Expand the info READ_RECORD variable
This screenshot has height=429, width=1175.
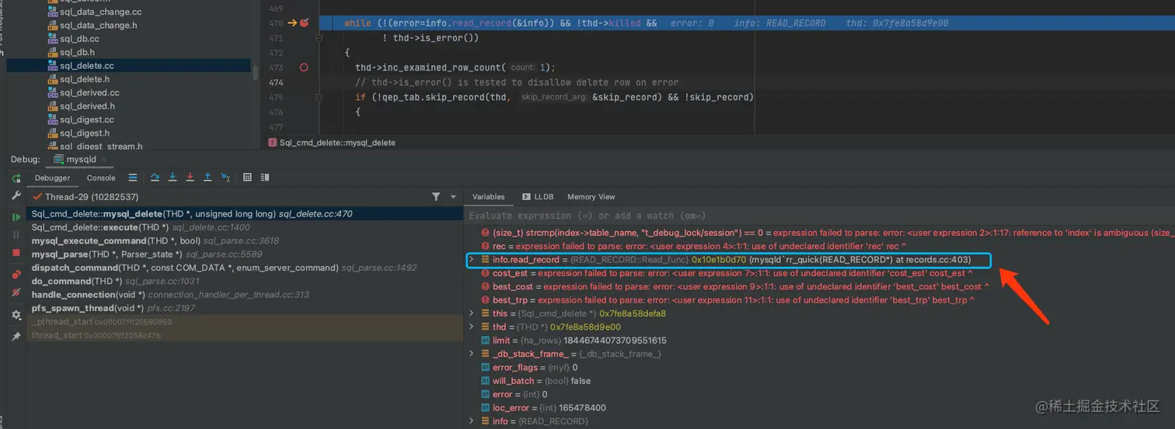pos(471,421)
